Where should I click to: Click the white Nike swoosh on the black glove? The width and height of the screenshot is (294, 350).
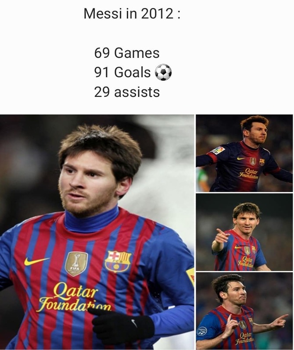134,323
